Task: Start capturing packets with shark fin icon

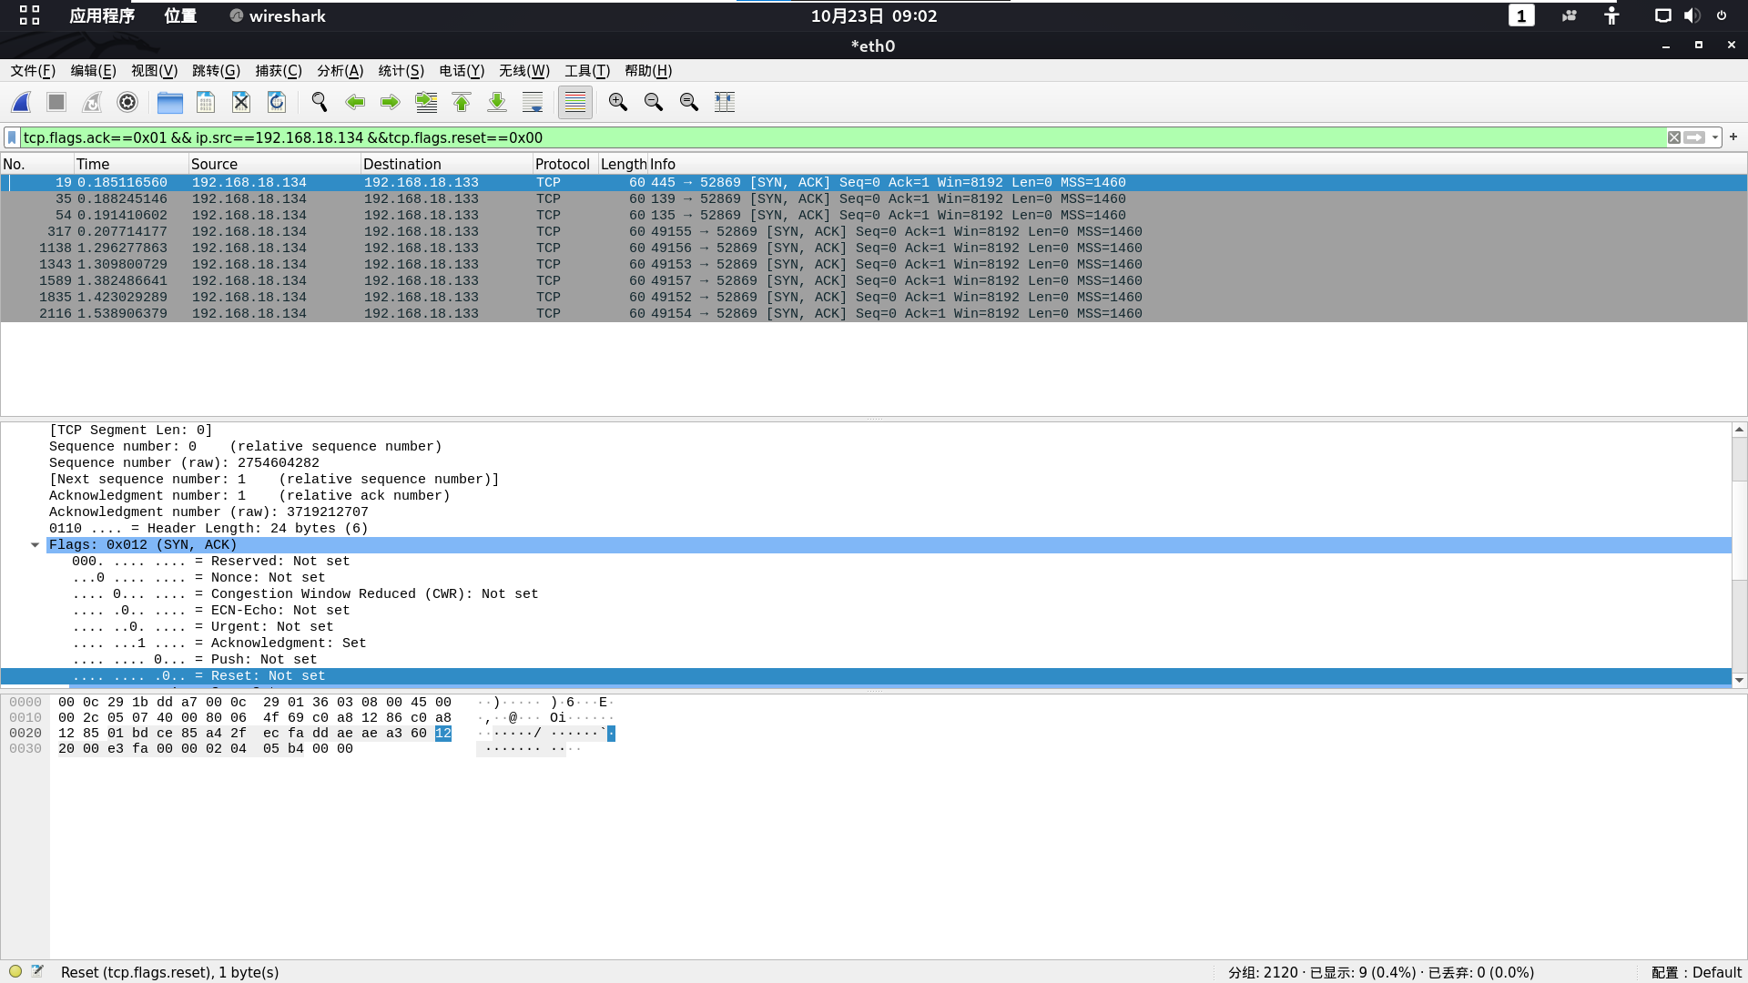Action: 21,102
